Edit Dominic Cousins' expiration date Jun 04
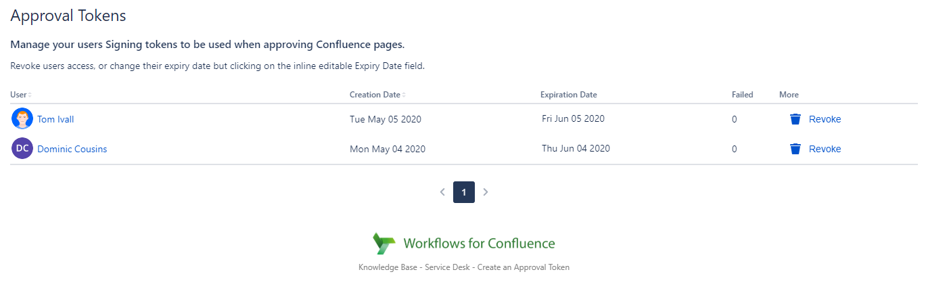 576,148
